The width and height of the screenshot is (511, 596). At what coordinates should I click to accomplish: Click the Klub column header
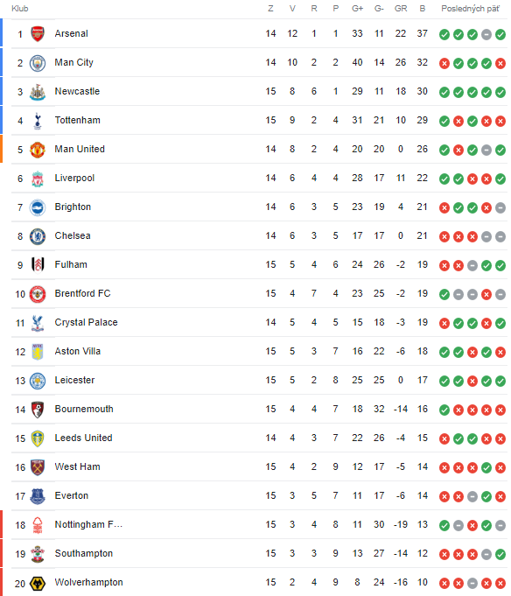click(x=20, y=9)
